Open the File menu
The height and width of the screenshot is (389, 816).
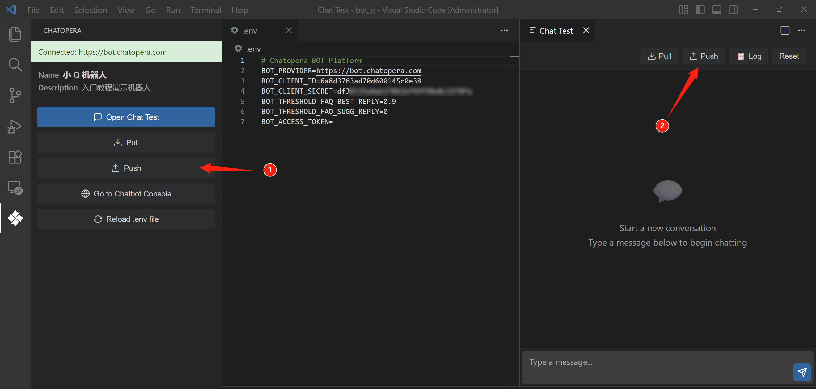pos(33,10)
